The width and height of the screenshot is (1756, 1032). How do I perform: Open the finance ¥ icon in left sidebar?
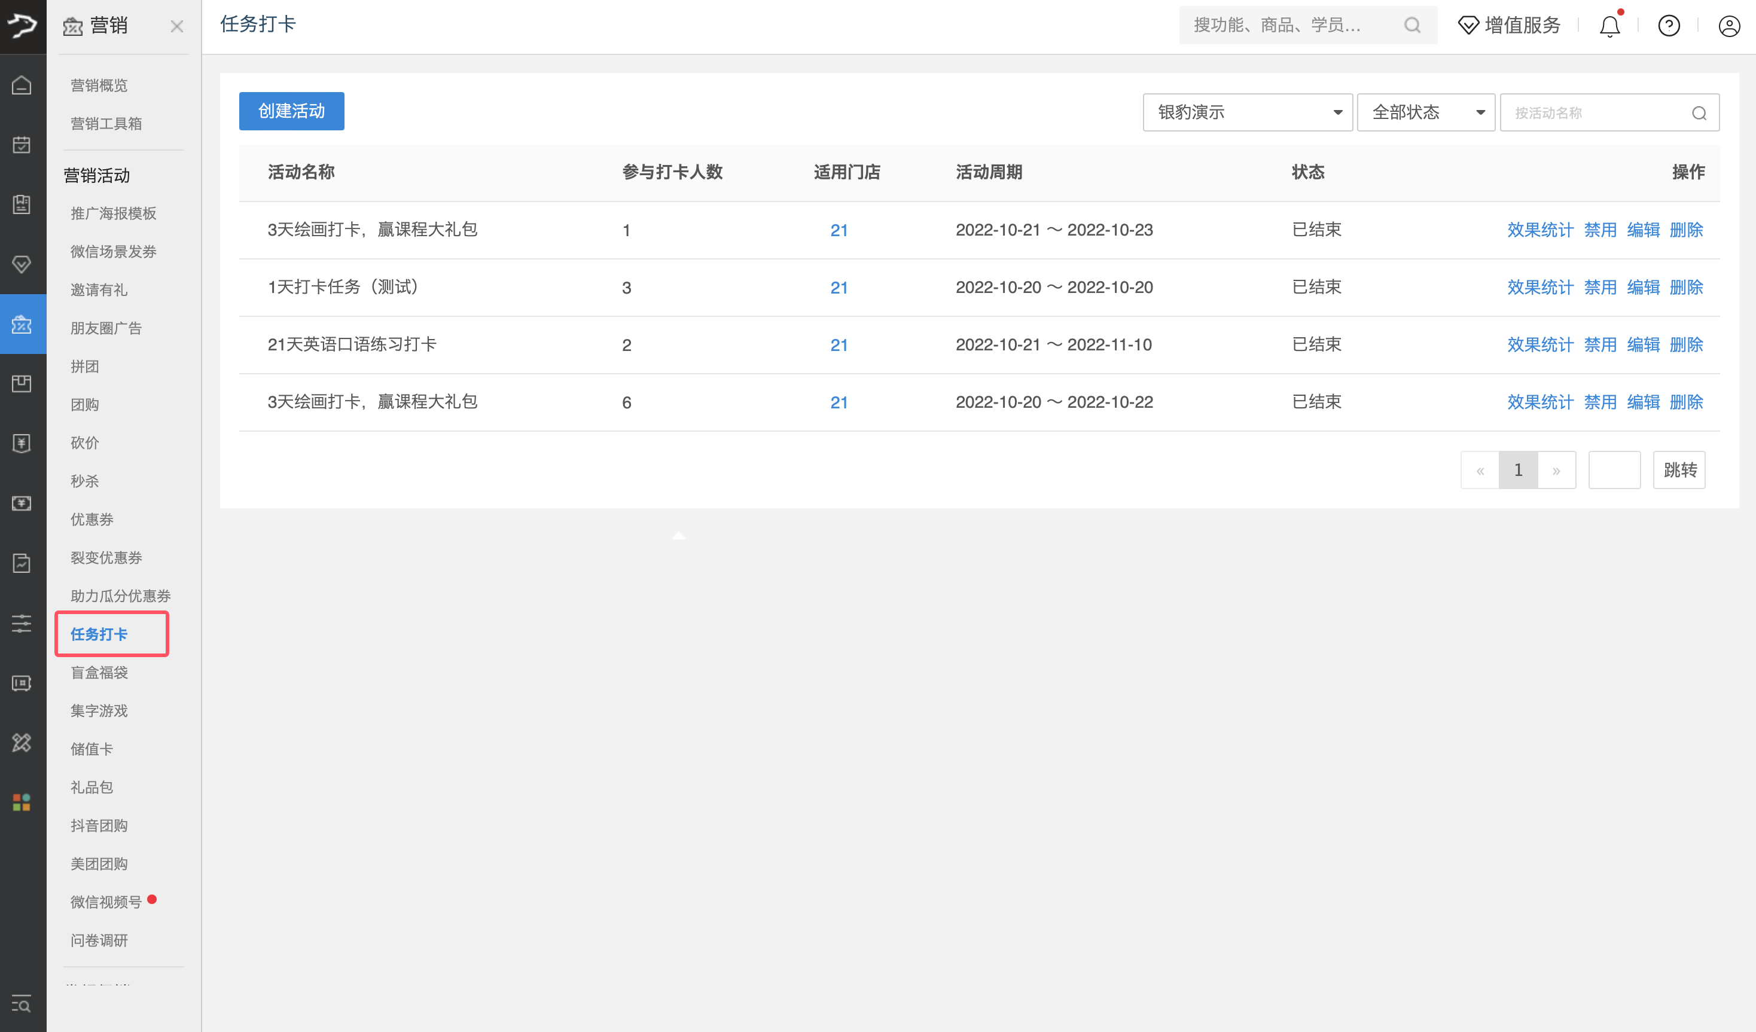22,443
